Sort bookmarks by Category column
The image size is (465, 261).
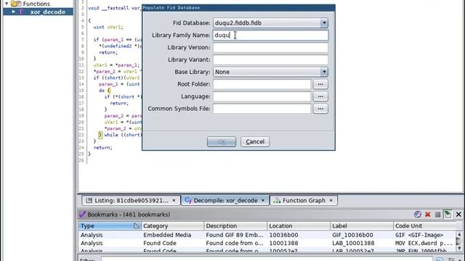173,226
